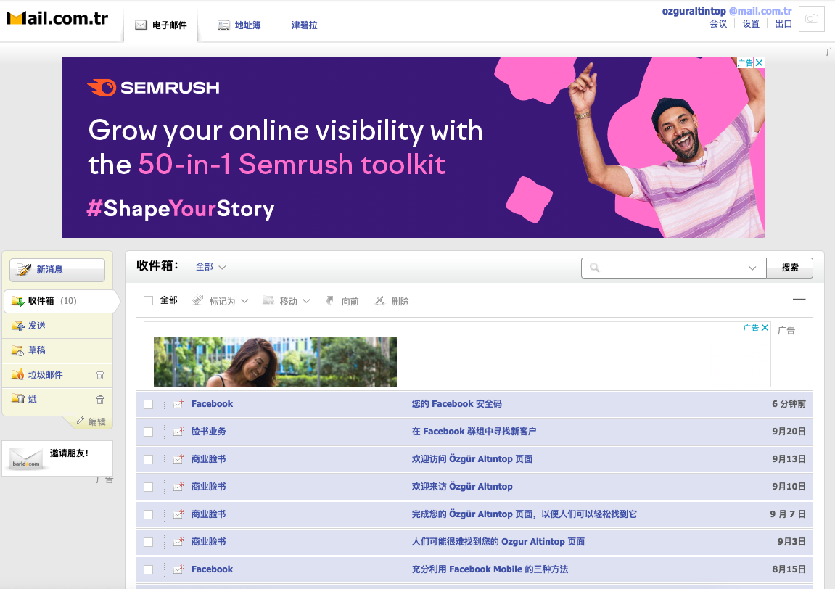Check the box for 脸书业务 email
Viewport: 835px width, 589px height.
(149, 432)
